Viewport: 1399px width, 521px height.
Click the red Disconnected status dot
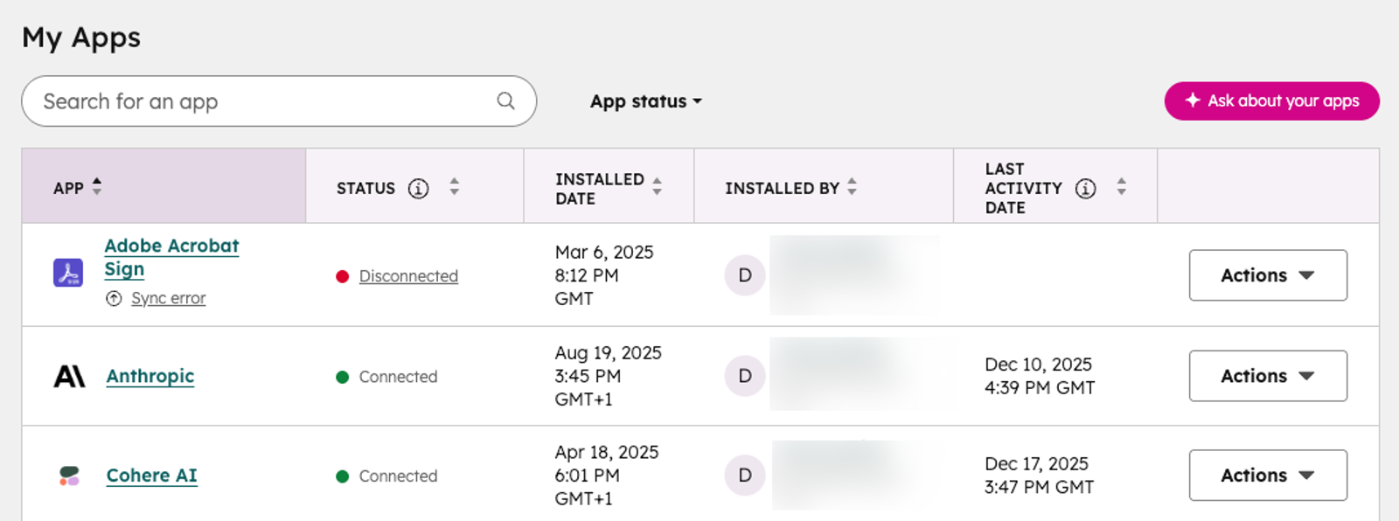tap(343, 276)
